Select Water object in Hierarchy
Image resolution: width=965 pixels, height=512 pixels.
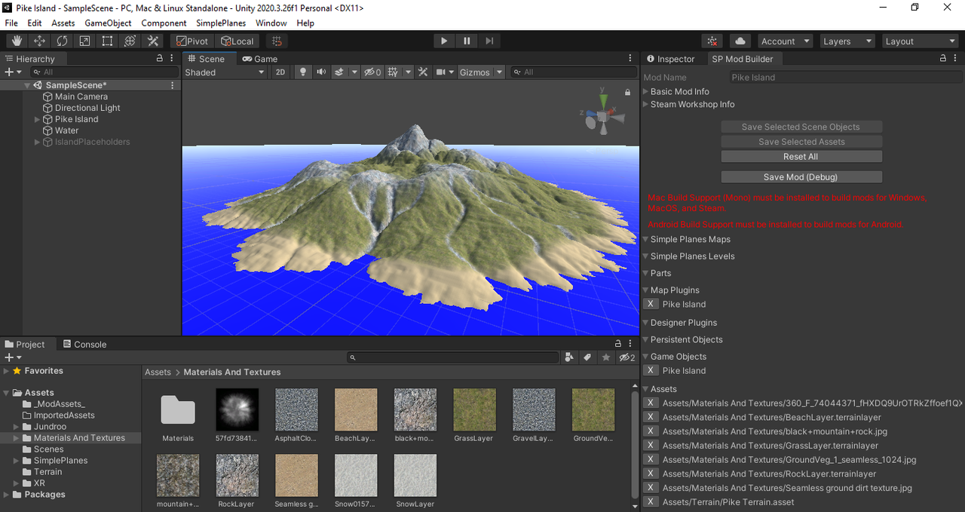66,130
